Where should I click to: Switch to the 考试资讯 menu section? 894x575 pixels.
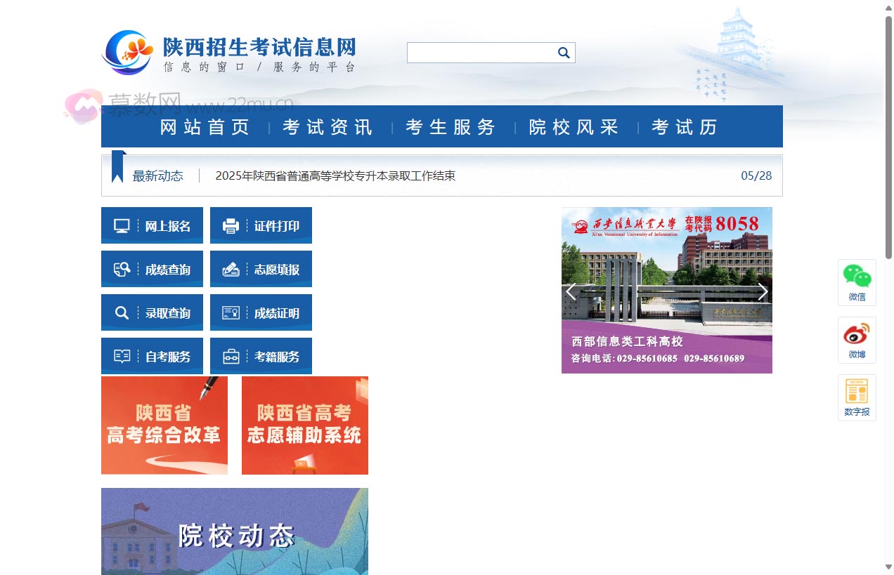pyautogui.click(x=327, y=127)
